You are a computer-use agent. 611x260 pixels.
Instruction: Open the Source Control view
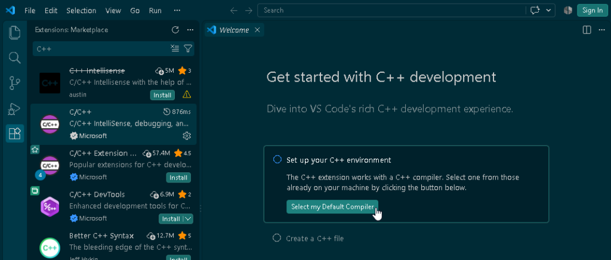coord(15,83)
